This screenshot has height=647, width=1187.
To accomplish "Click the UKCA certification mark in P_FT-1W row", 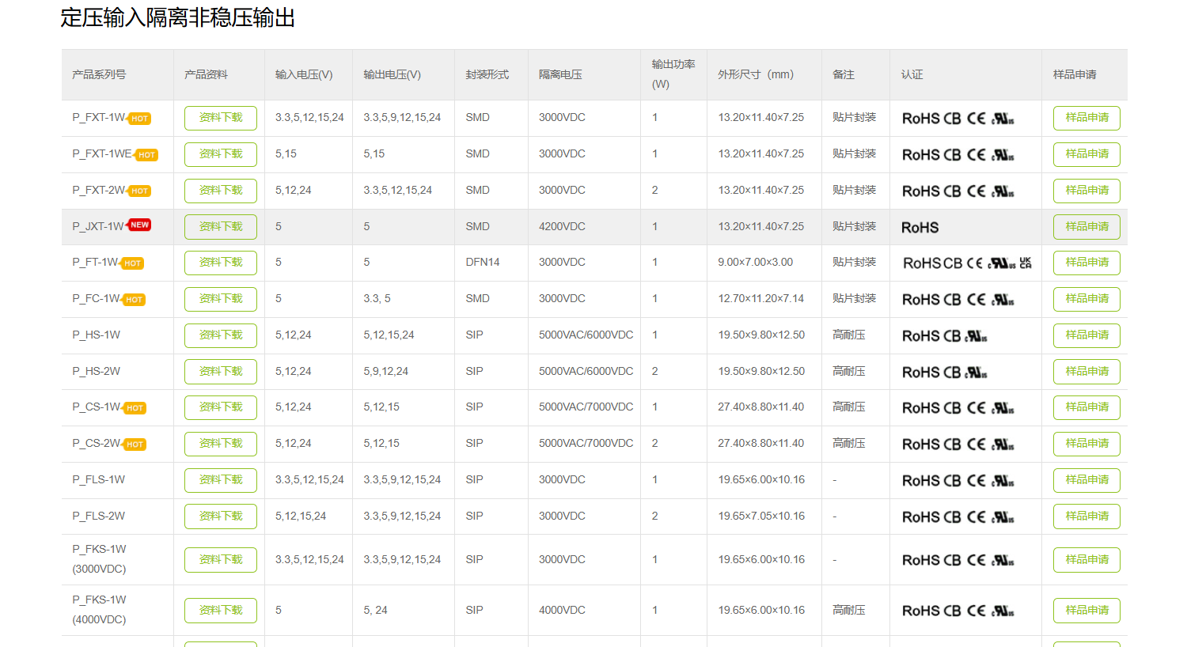I will coord(1026,263).
